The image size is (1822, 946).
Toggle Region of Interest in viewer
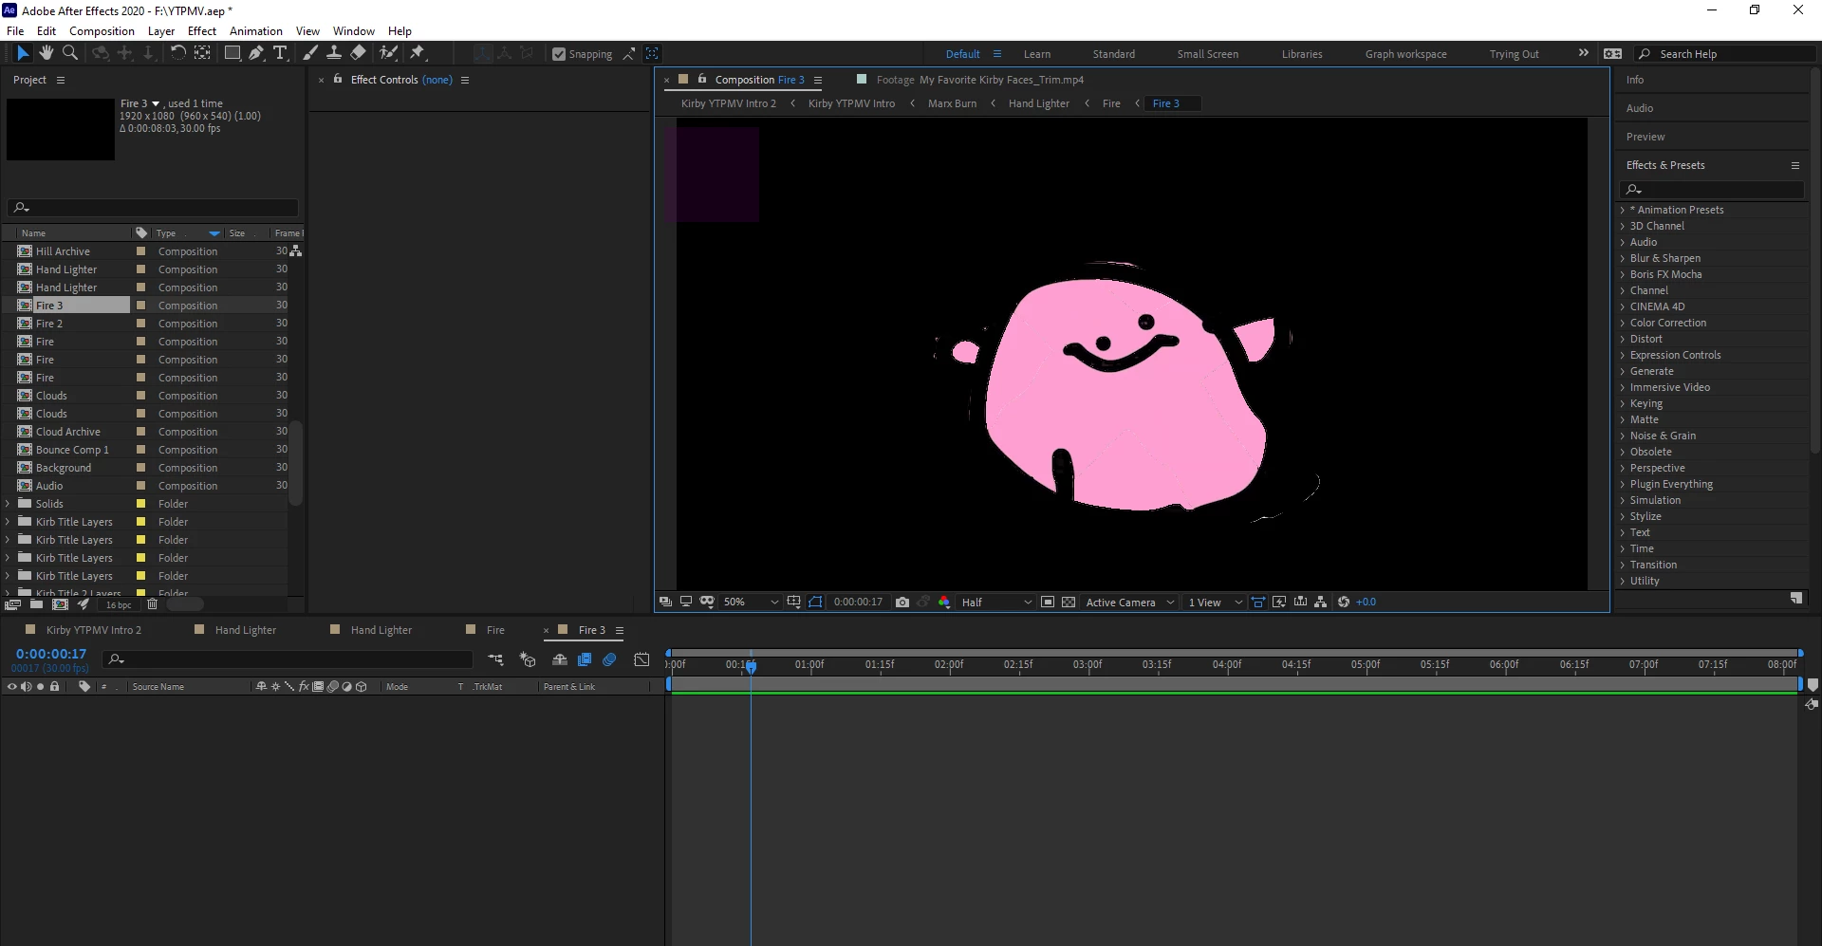pos(1048,602)
